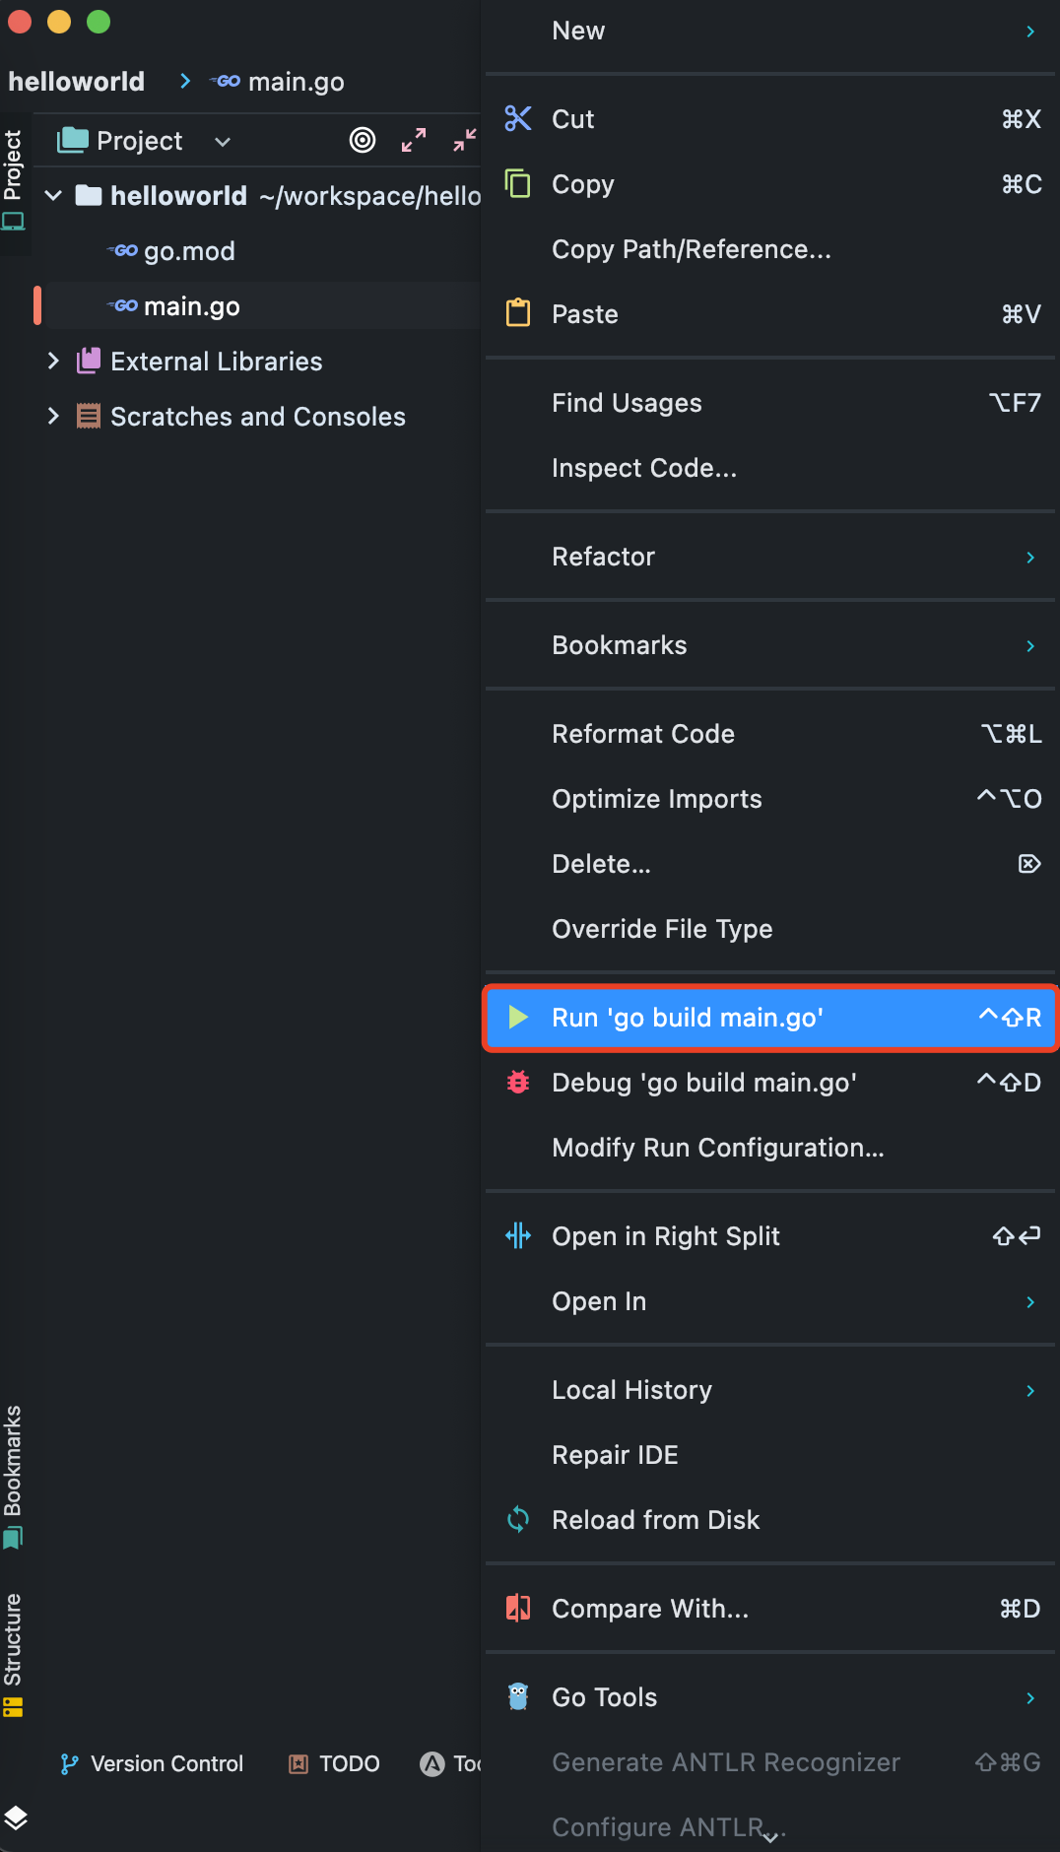Select go.mod file in tree
The image size is (1060, 1852).
click(x=188, y=251)
